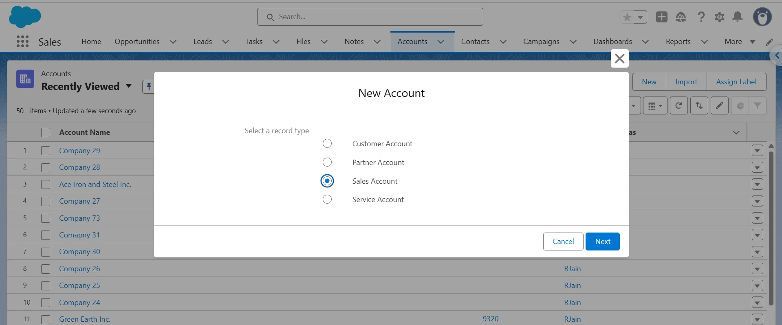782x325 pixels.
Task: Click the inline edit pencil list icon
Action: 719,105
